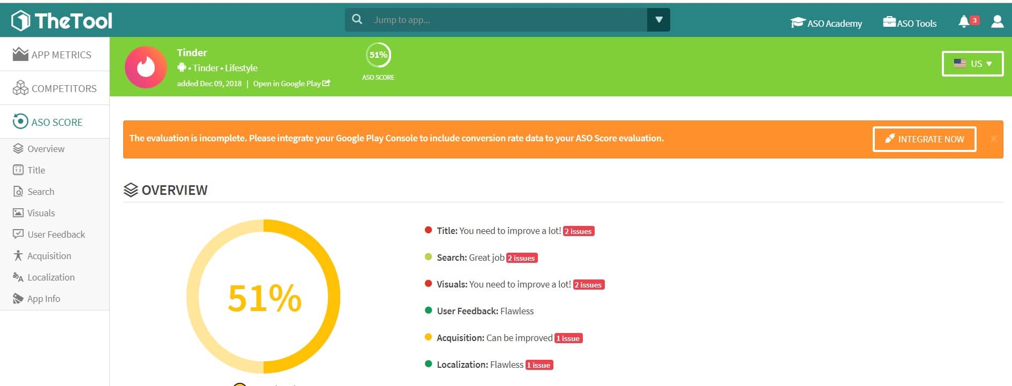Dismiss the orange evaluation banner
This screenshot has height=386, width=1012.
[x=994, y=139]
